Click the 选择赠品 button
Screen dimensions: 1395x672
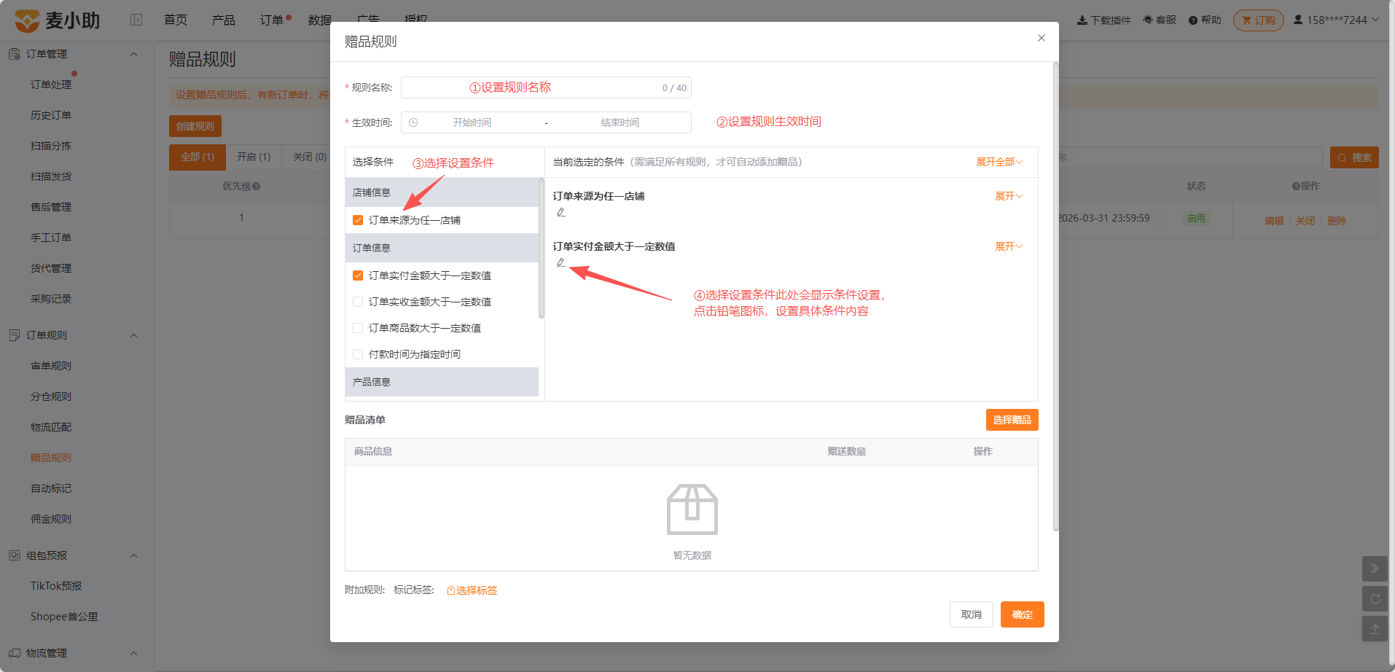click(x=1012, y=420)
